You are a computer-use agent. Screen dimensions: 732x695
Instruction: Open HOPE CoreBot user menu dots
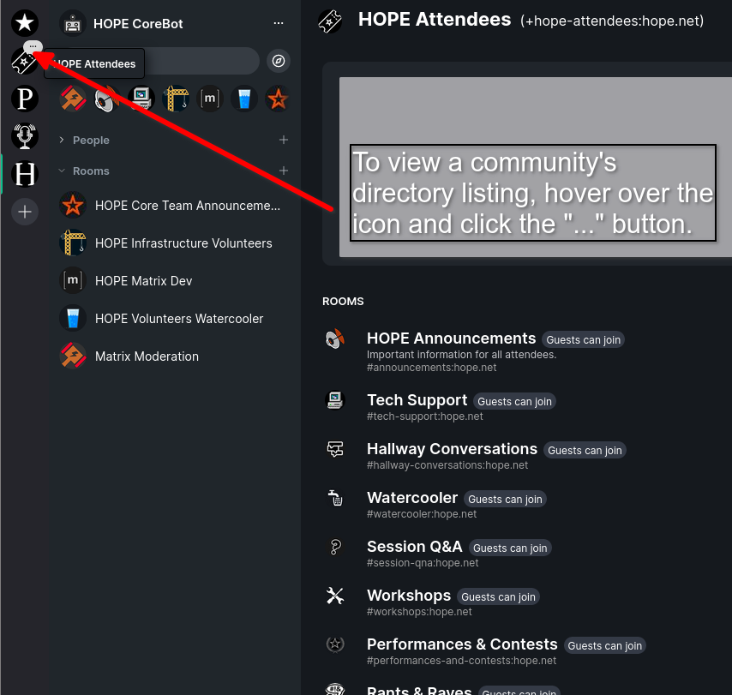[x=278, y=23]
